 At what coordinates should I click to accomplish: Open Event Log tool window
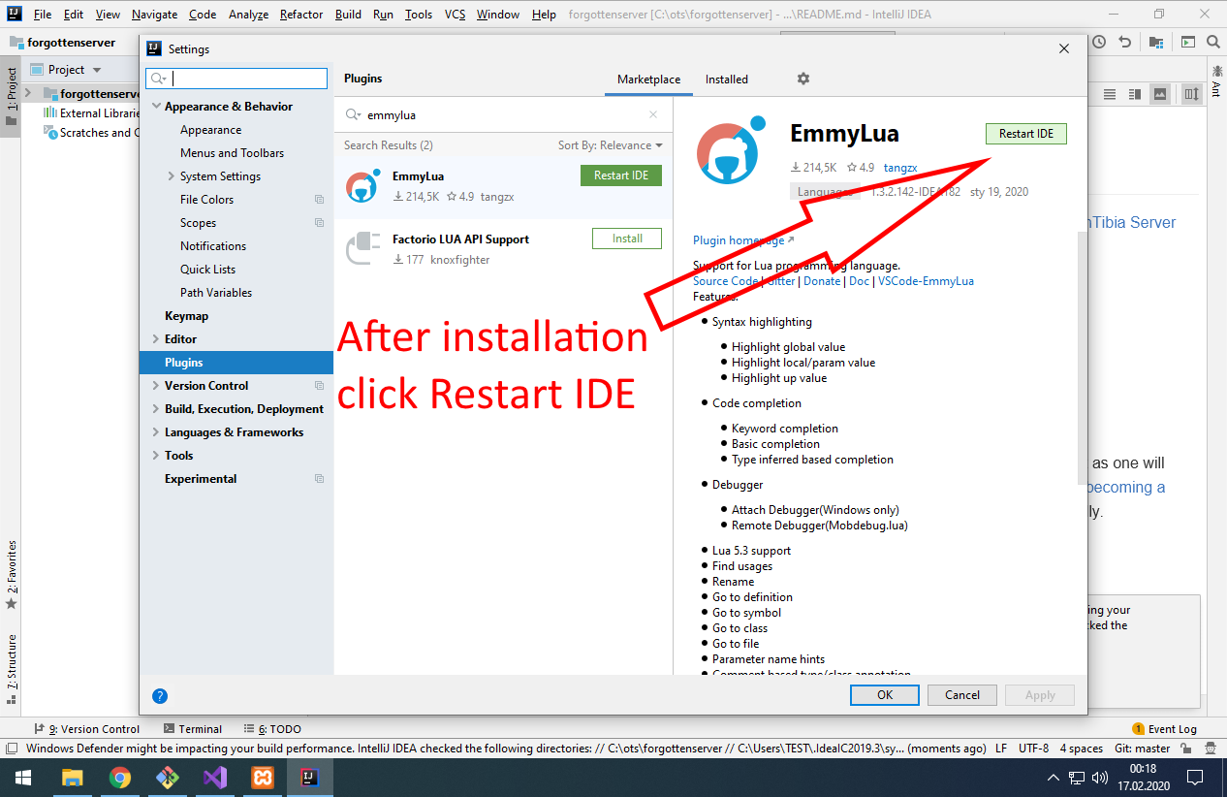1164,729
